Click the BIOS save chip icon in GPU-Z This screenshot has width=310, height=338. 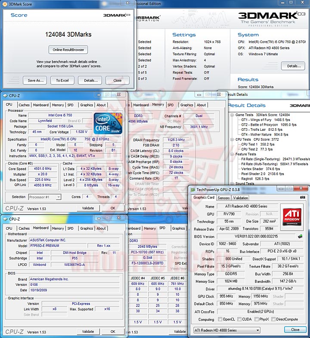(301, 236)
